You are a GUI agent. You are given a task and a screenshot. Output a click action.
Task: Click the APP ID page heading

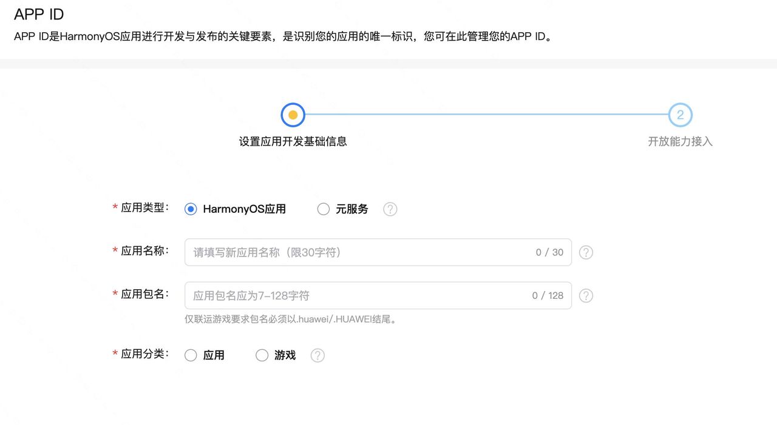tap(39, 14)
